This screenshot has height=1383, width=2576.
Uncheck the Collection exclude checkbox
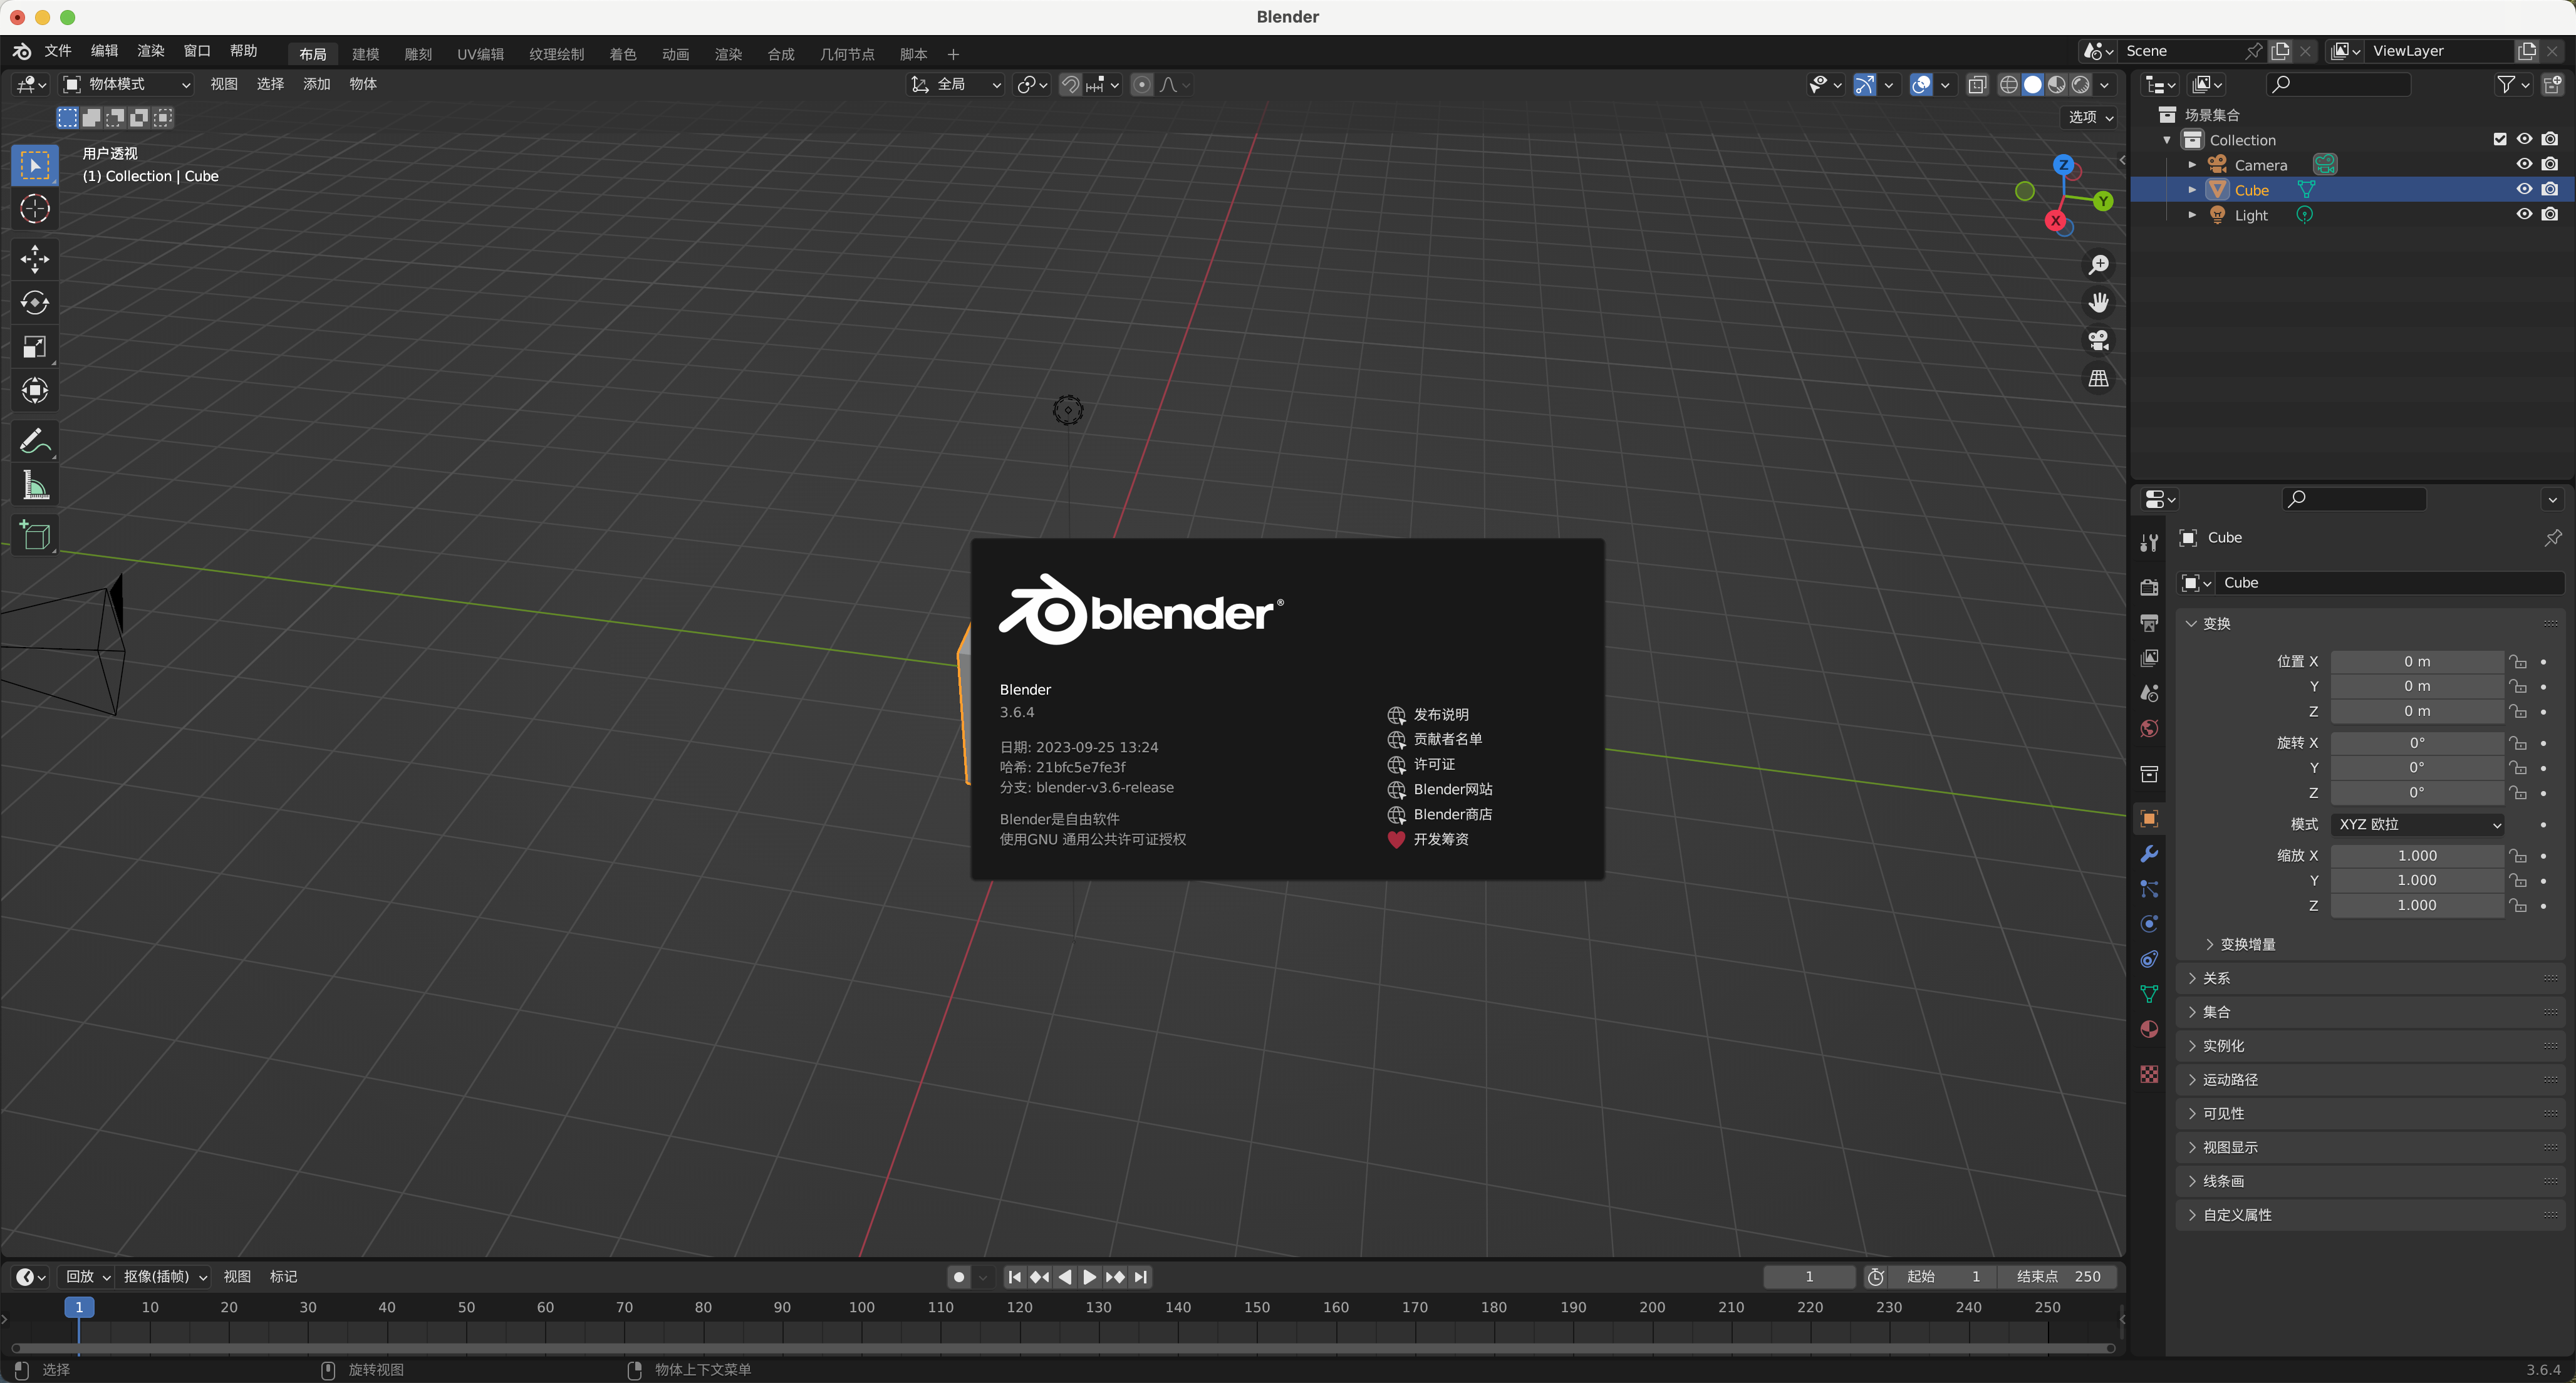(2500, 140)
